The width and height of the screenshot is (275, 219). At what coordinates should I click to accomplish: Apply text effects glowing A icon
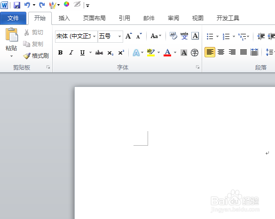click(x=136, y=53)
